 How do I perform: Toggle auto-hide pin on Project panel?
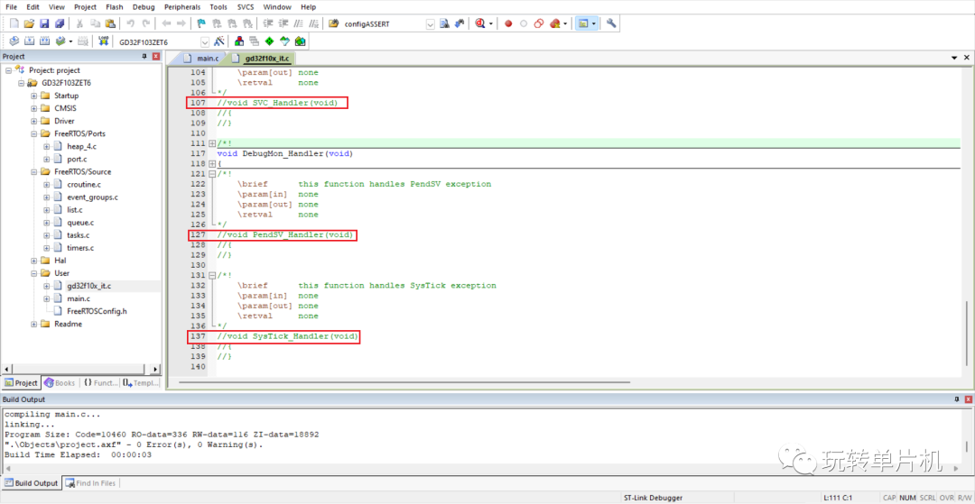point(144,57)
